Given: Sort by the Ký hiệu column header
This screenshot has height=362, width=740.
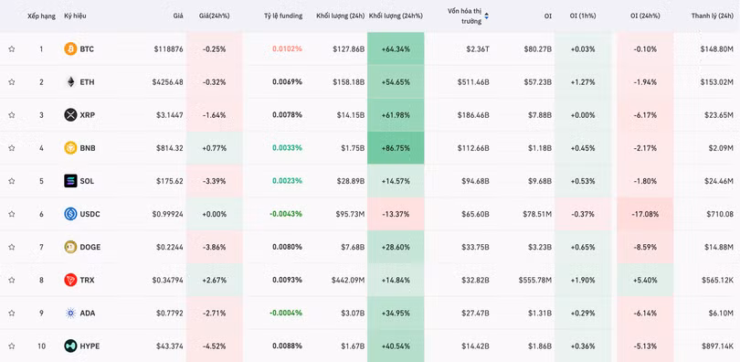Looking at the screenshot, I should tap(75, 16).
